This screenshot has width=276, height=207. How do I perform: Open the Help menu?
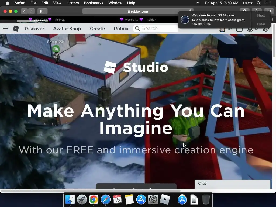coord(131,3)
